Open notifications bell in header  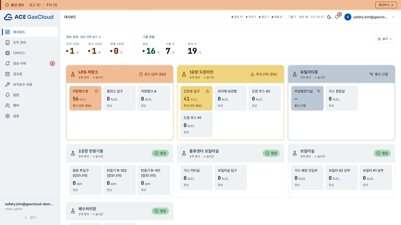(337, 17)
